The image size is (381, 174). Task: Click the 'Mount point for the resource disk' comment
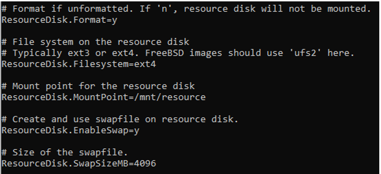tap(103, 86)
